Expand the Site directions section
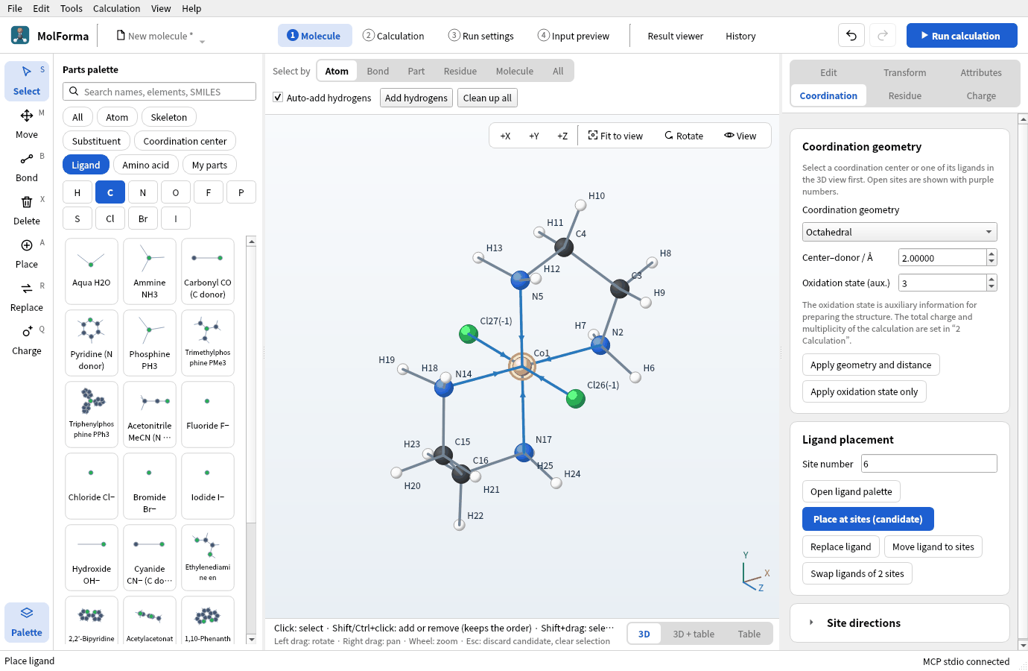 (899, 623)
